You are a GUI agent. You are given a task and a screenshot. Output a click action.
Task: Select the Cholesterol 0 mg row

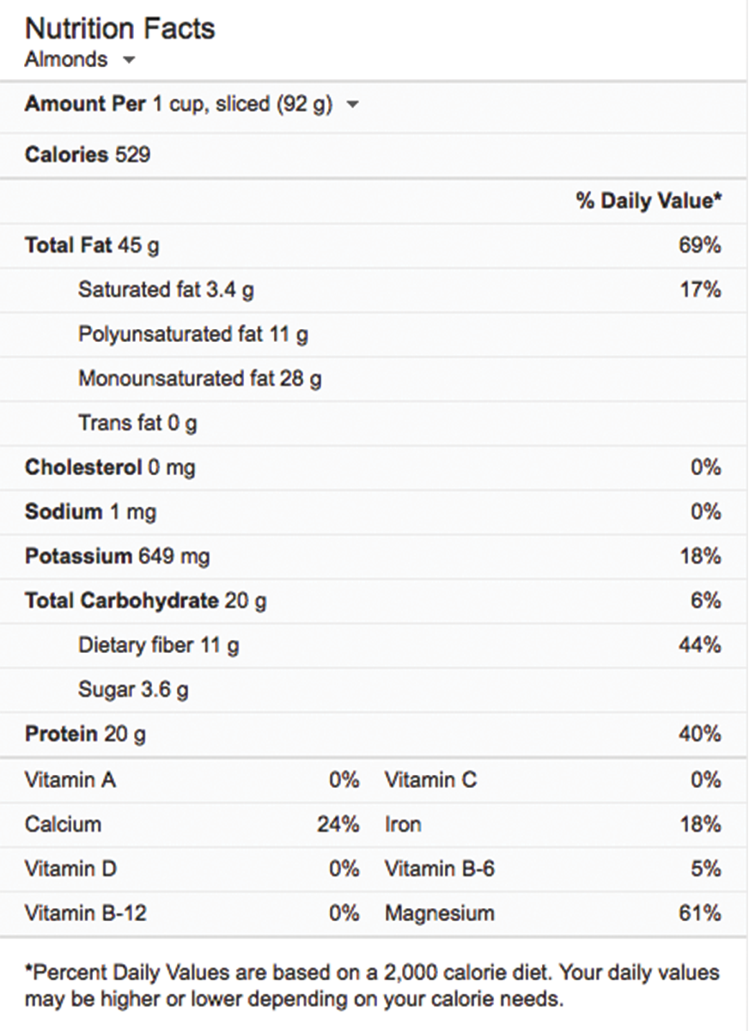click(110, 467)
